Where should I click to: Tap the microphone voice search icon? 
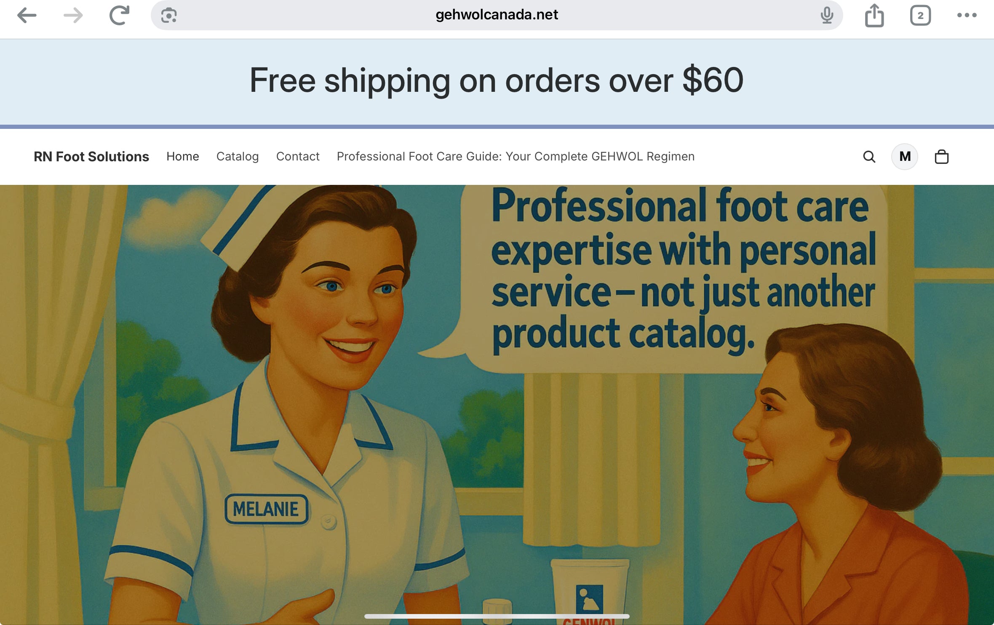point(827,16)
